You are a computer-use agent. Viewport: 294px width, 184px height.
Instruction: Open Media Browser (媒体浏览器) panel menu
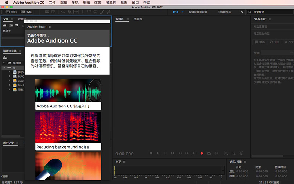[x=20, y=51]
